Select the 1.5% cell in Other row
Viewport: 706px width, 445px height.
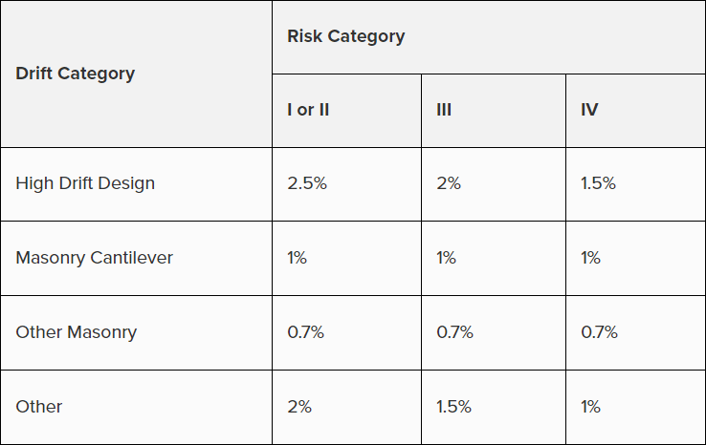[453, 406]
